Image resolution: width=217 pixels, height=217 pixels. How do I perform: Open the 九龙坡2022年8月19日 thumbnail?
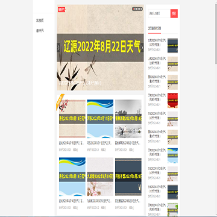coord(100,177)
